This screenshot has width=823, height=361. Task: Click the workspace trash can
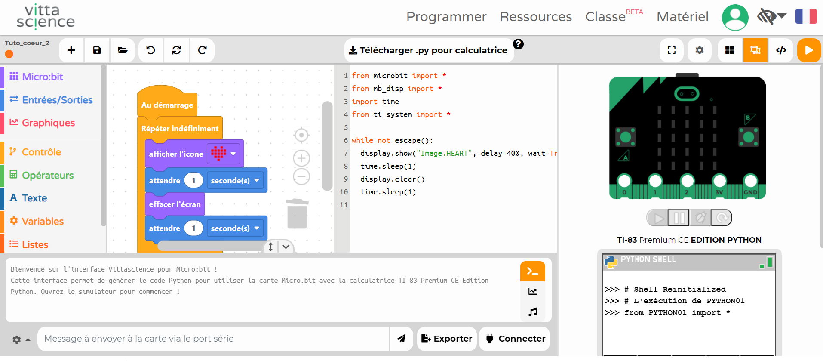click(297, 213)
